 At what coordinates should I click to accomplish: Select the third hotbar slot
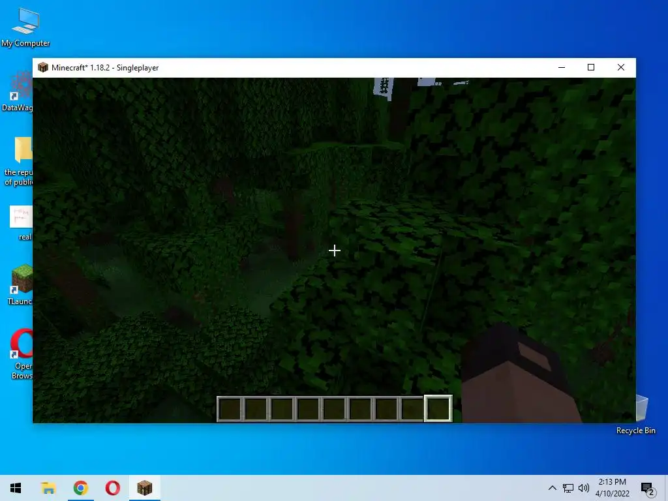[x=282, y=408]
